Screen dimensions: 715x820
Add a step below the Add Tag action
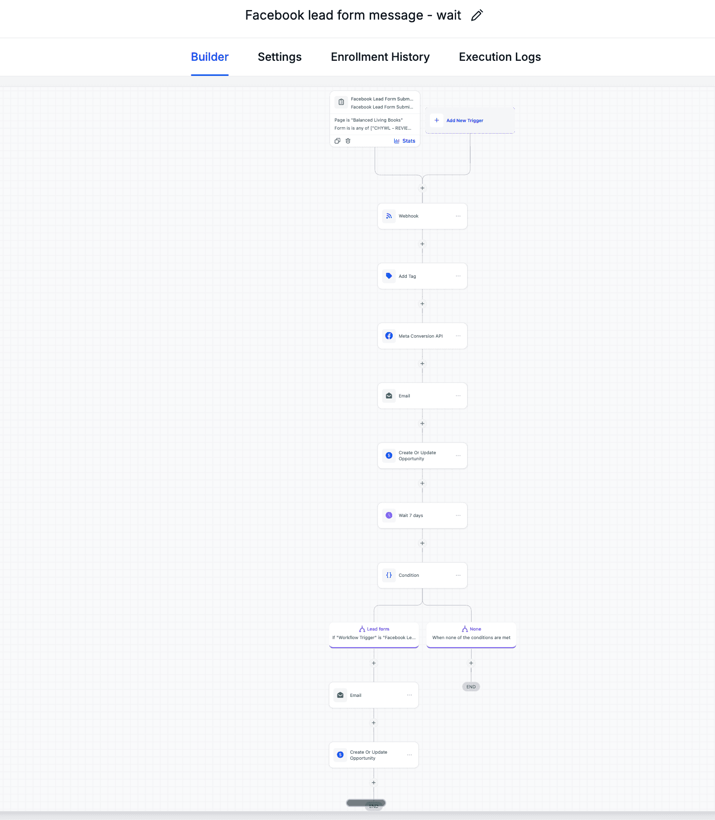pyautogui.click(x=422, y=303)
